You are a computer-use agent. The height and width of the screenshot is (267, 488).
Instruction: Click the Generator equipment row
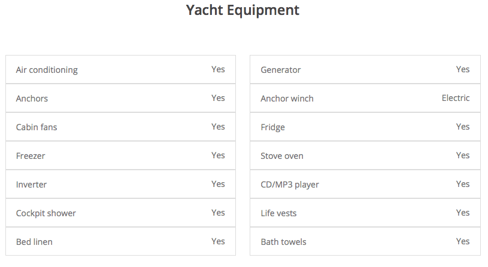click(x=365, y=70)
